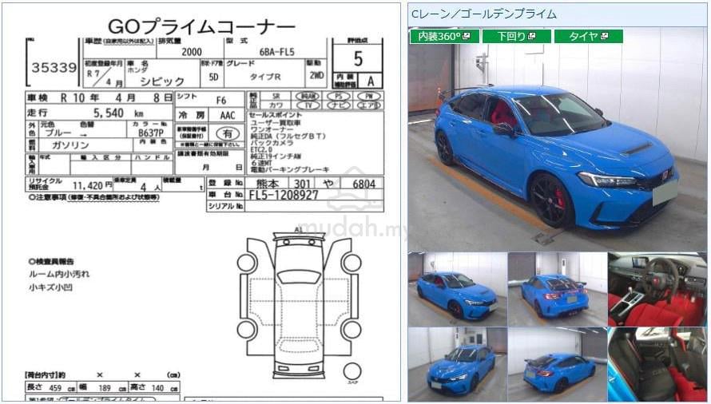Click sales point 電動パーキングブレーキ
The width and height of the screenshot is (711, 404).
point(290,169)
